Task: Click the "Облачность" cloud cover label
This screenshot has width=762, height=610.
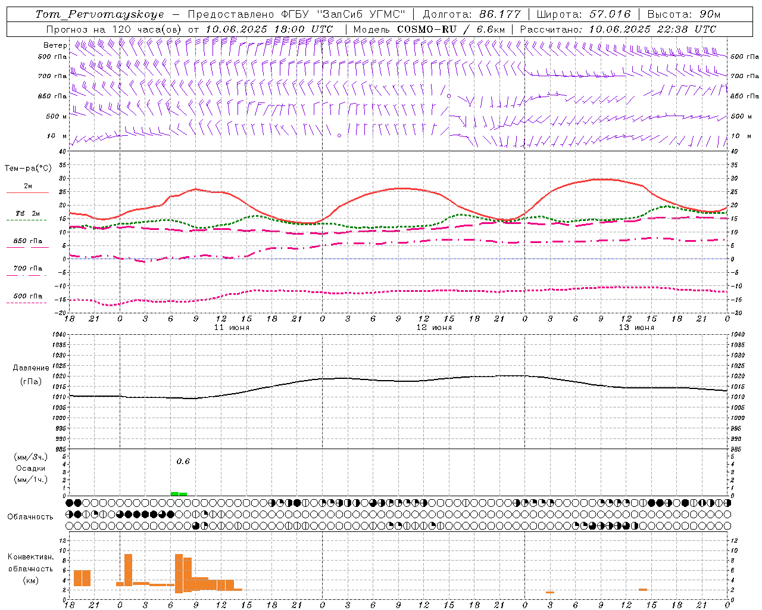Action: pyautogui.click(x=30, y=517)
